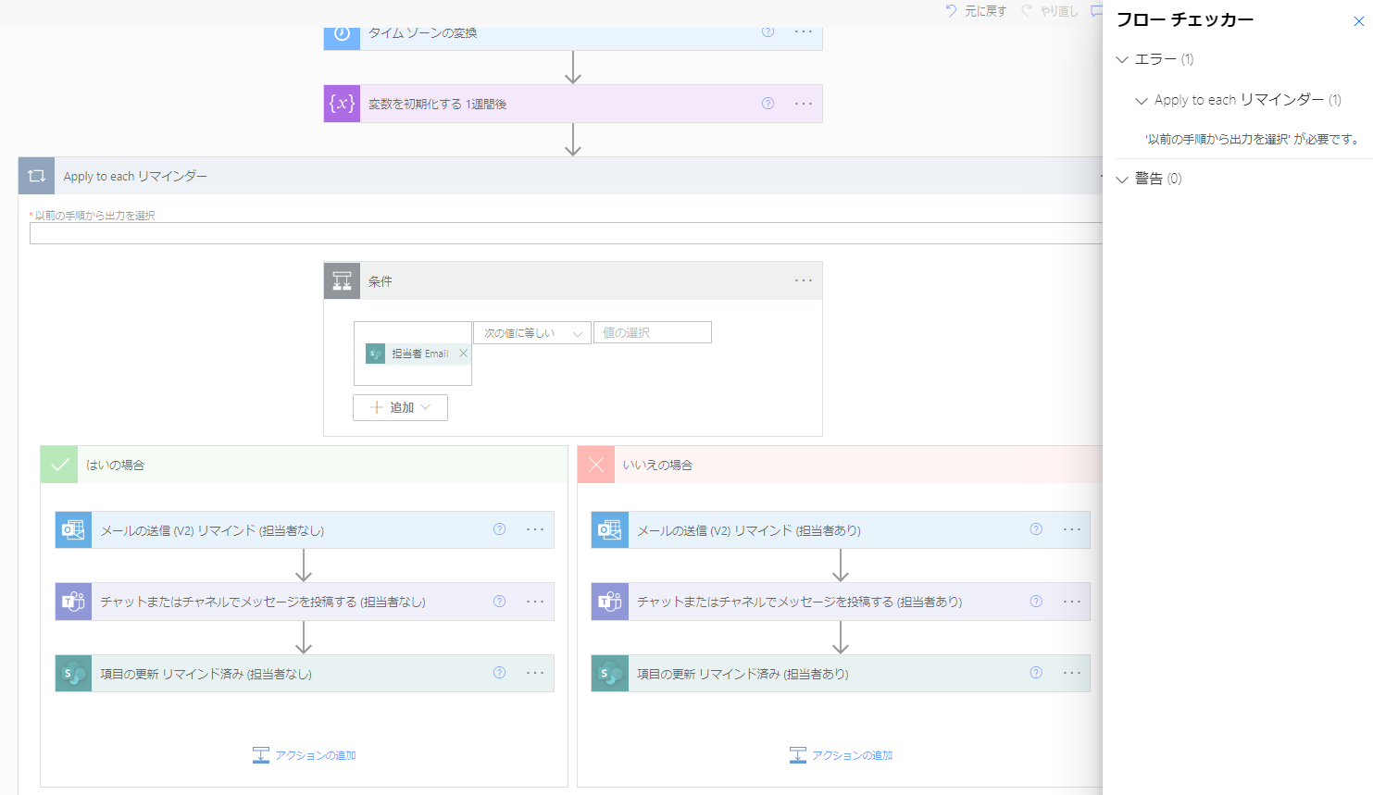Click the 条件 condition icon

pos(342,281)
